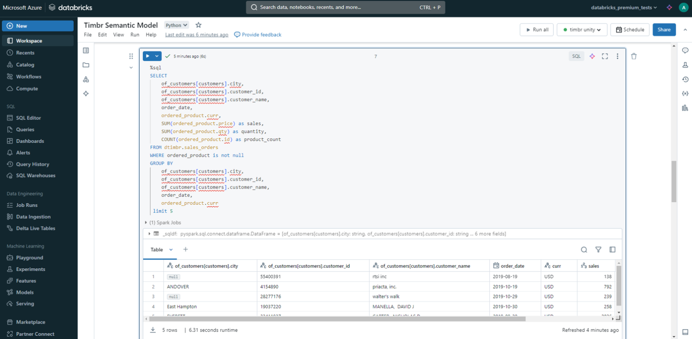Open the variable explorer panel
The width and height of the screenshot is (692, 339).
685,94
